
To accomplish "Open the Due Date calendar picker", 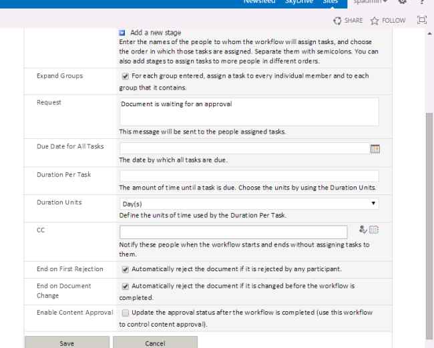I will click(x=375, y=149).
